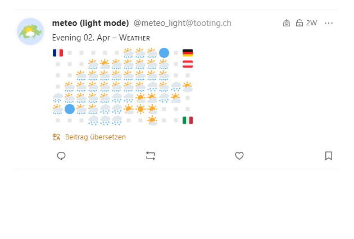Click the translate icon beside Beitrag übersetzen

56,137
